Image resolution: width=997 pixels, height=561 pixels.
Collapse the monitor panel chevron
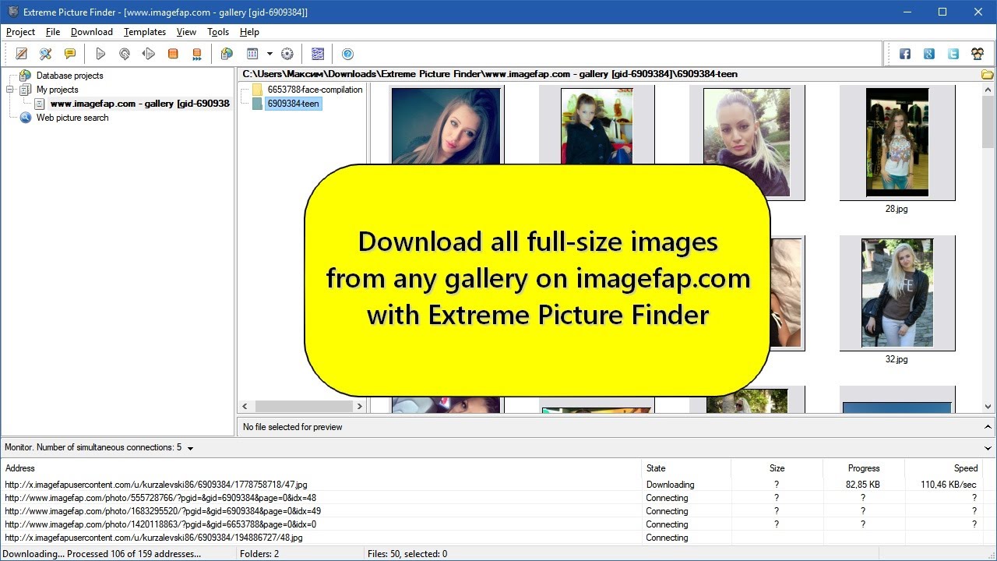988,448
